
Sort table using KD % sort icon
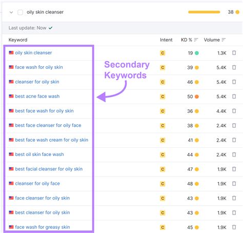pyautogui.click(x=196, y=40)
